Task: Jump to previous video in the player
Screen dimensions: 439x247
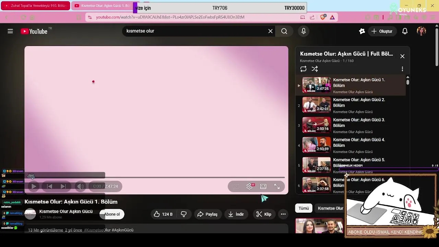Action: pos(49,186)
